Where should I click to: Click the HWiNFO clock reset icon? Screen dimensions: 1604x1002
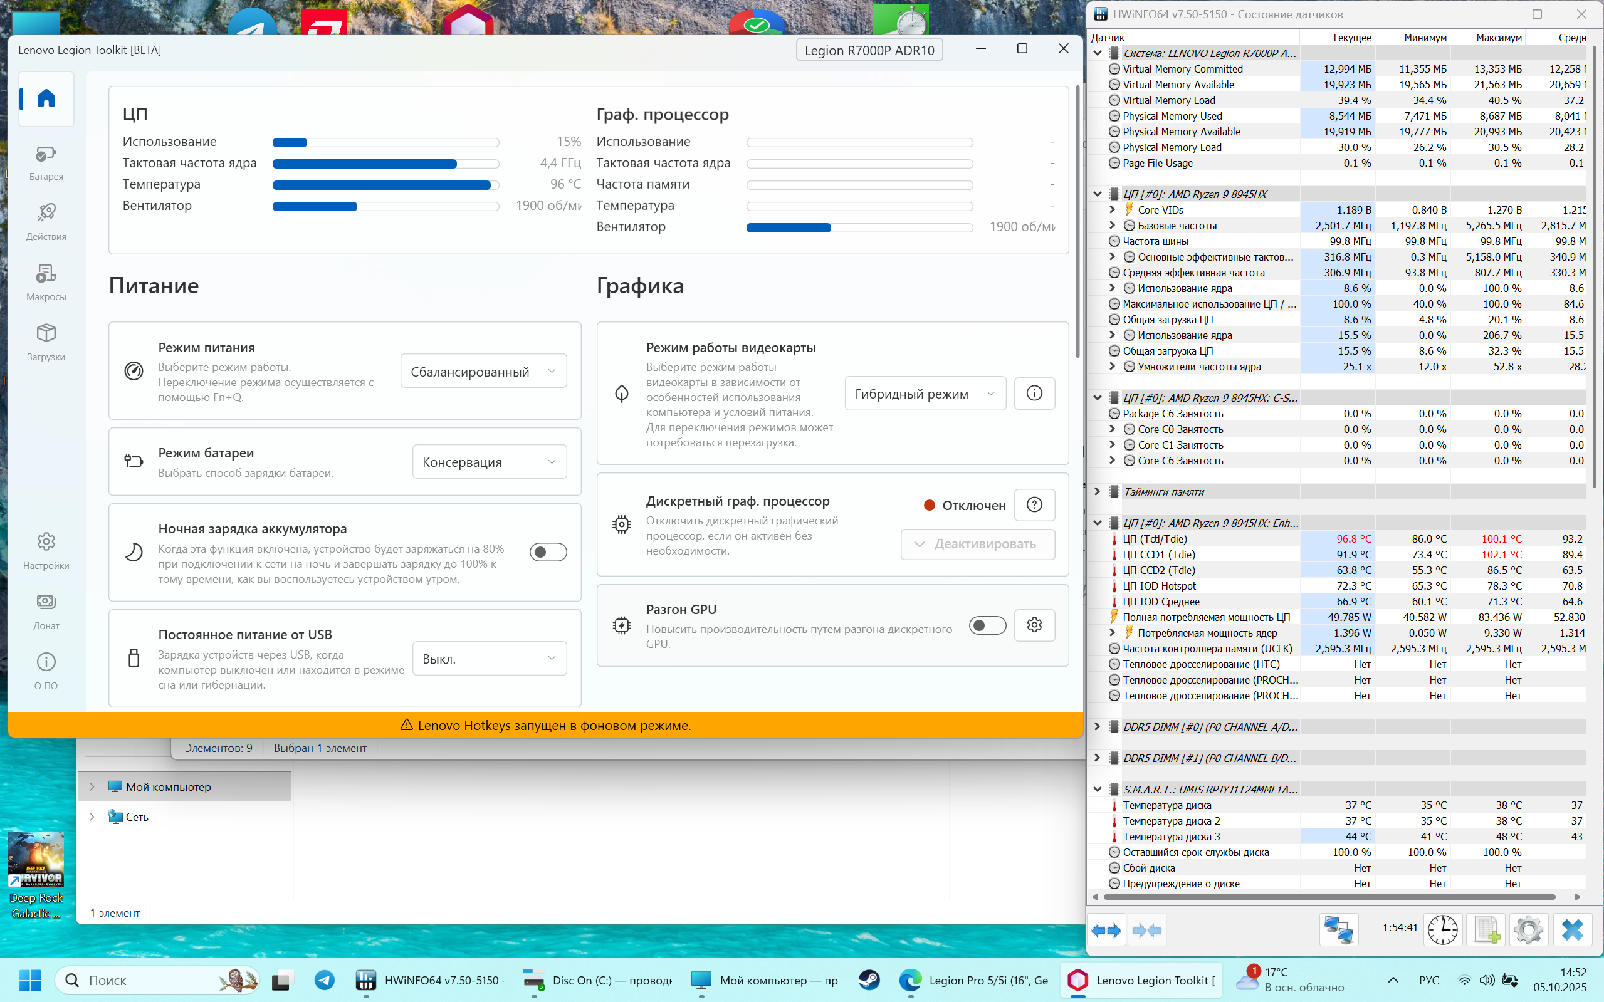point(1442,930)
